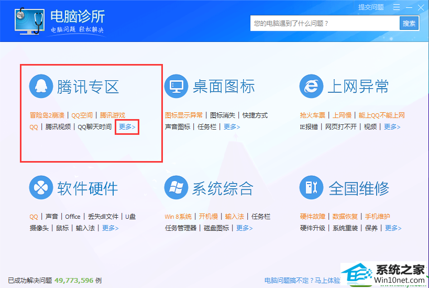
Task: Select the 上网慢 link
Action: coord(342,115)
